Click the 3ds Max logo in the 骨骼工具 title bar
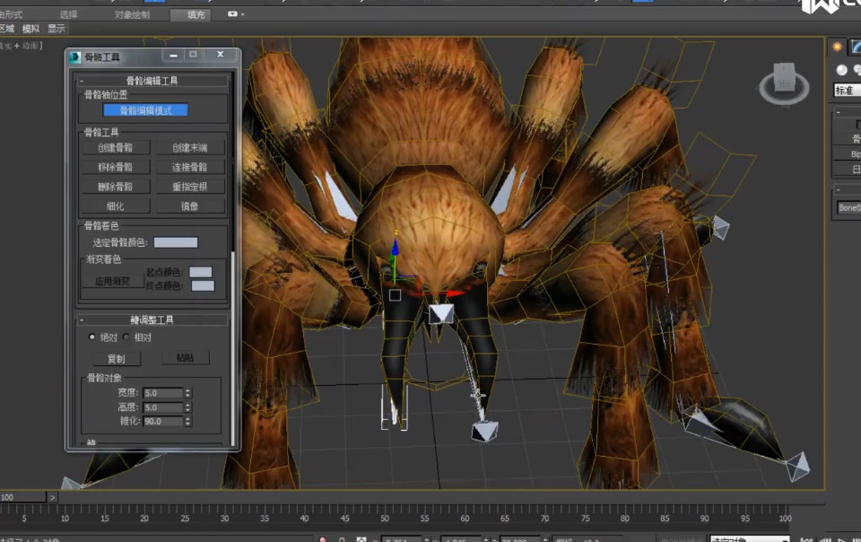Viewport: 861px width, 542px height. click(x=74, y=57)
